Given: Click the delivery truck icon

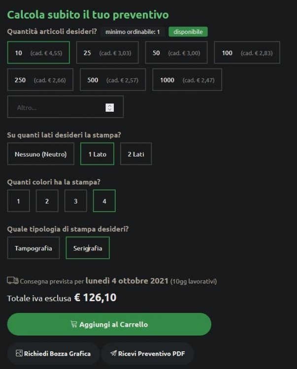Looking at the screenshot, I should coord(12,281).
